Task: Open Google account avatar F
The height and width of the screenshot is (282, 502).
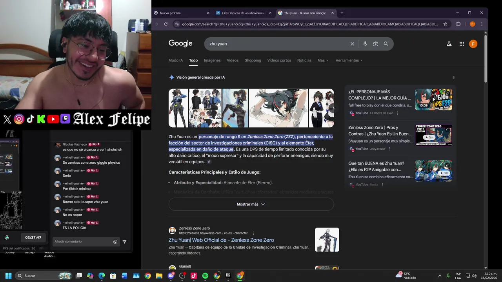Action: (473, 44)
